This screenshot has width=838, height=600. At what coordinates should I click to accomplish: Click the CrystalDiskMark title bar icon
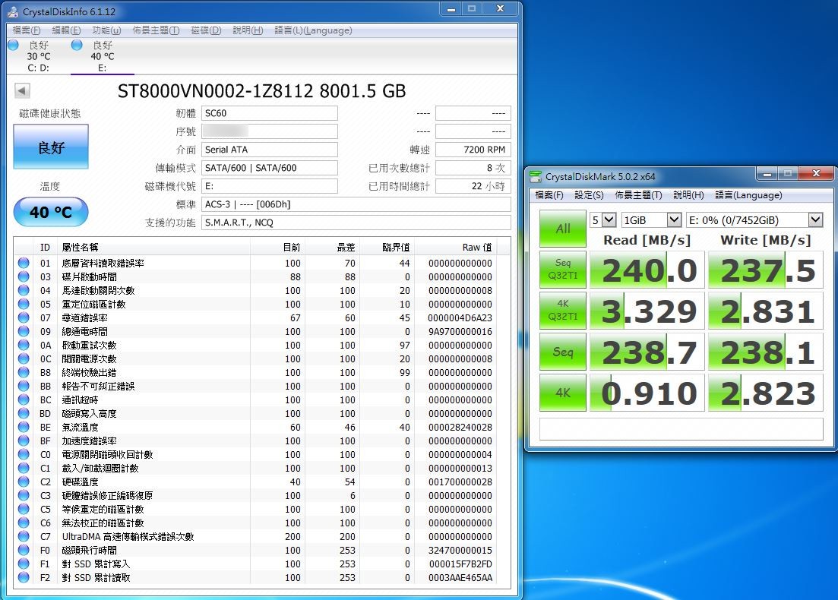536,175
